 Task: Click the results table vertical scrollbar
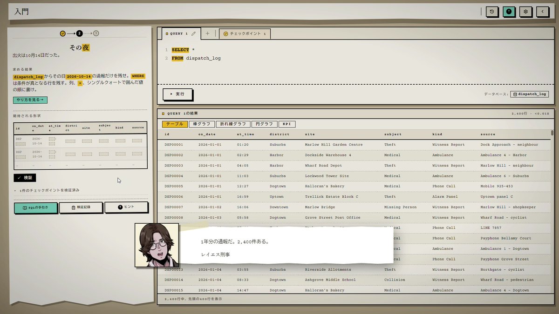pos(552,133)
